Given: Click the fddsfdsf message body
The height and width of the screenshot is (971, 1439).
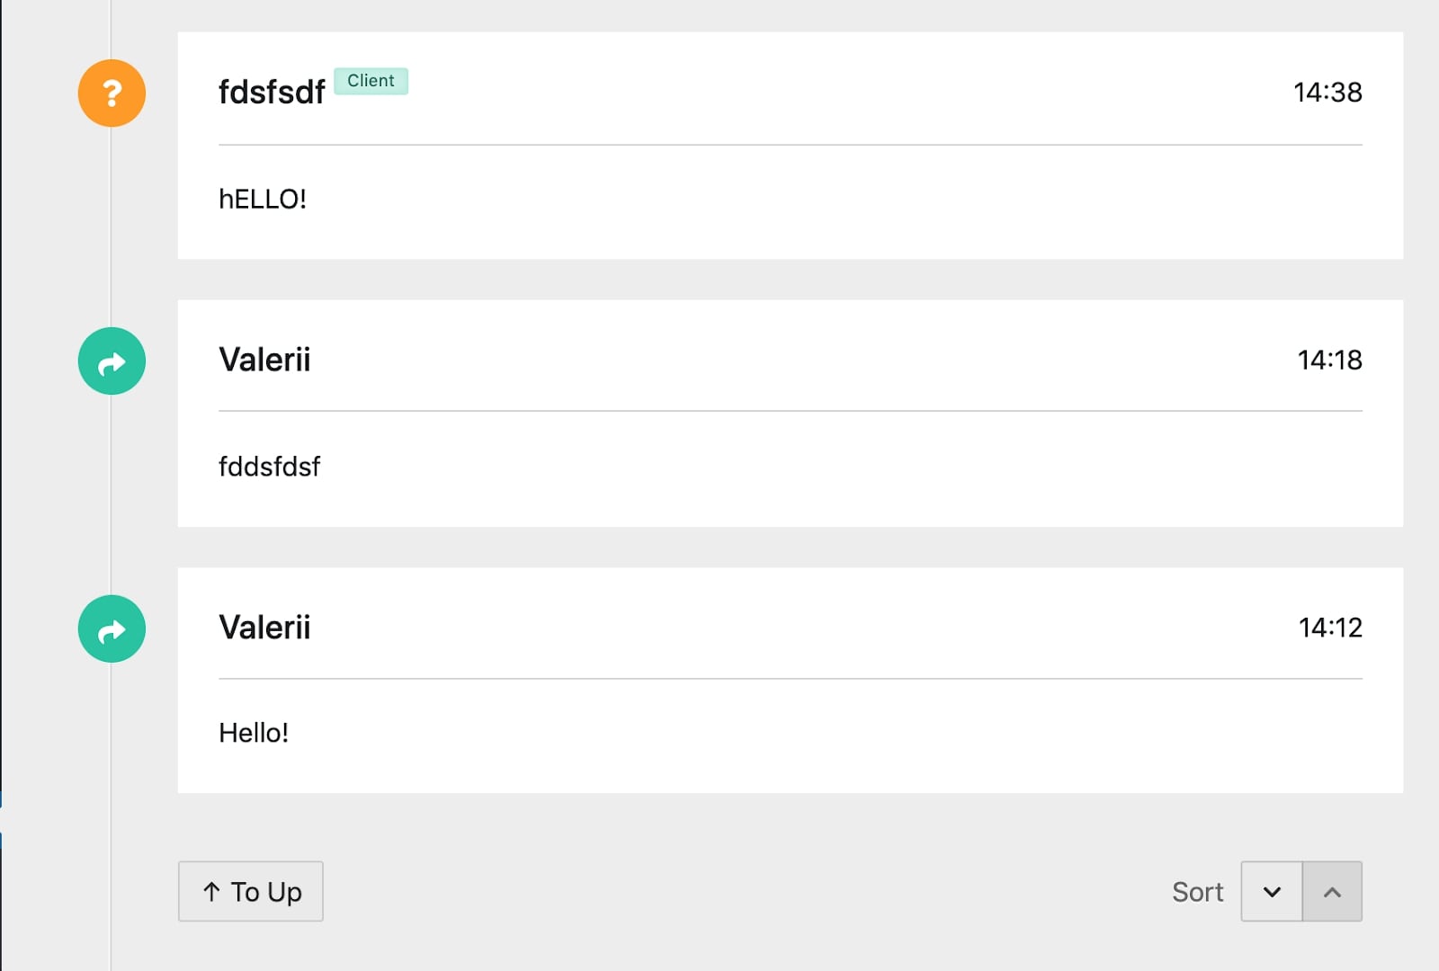Looking at the screenshot, I should pyautogui.click(x=269, y=467).
